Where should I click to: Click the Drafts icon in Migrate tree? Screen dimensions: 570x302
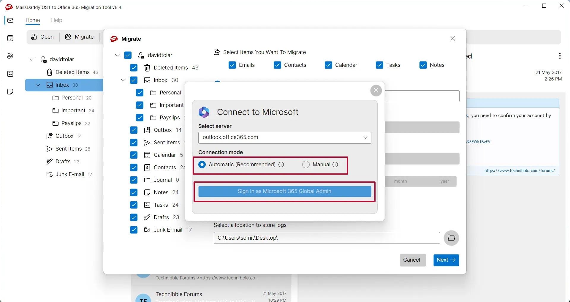[x=147, y=217]
